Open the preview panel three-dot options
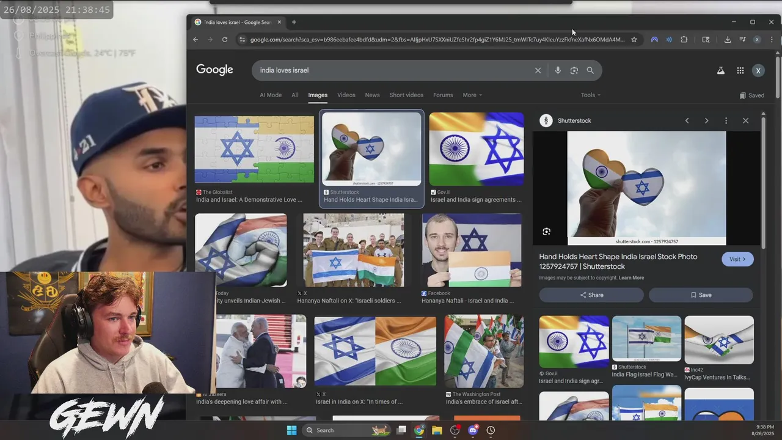The image size is (782, 440). coord(726,120)
